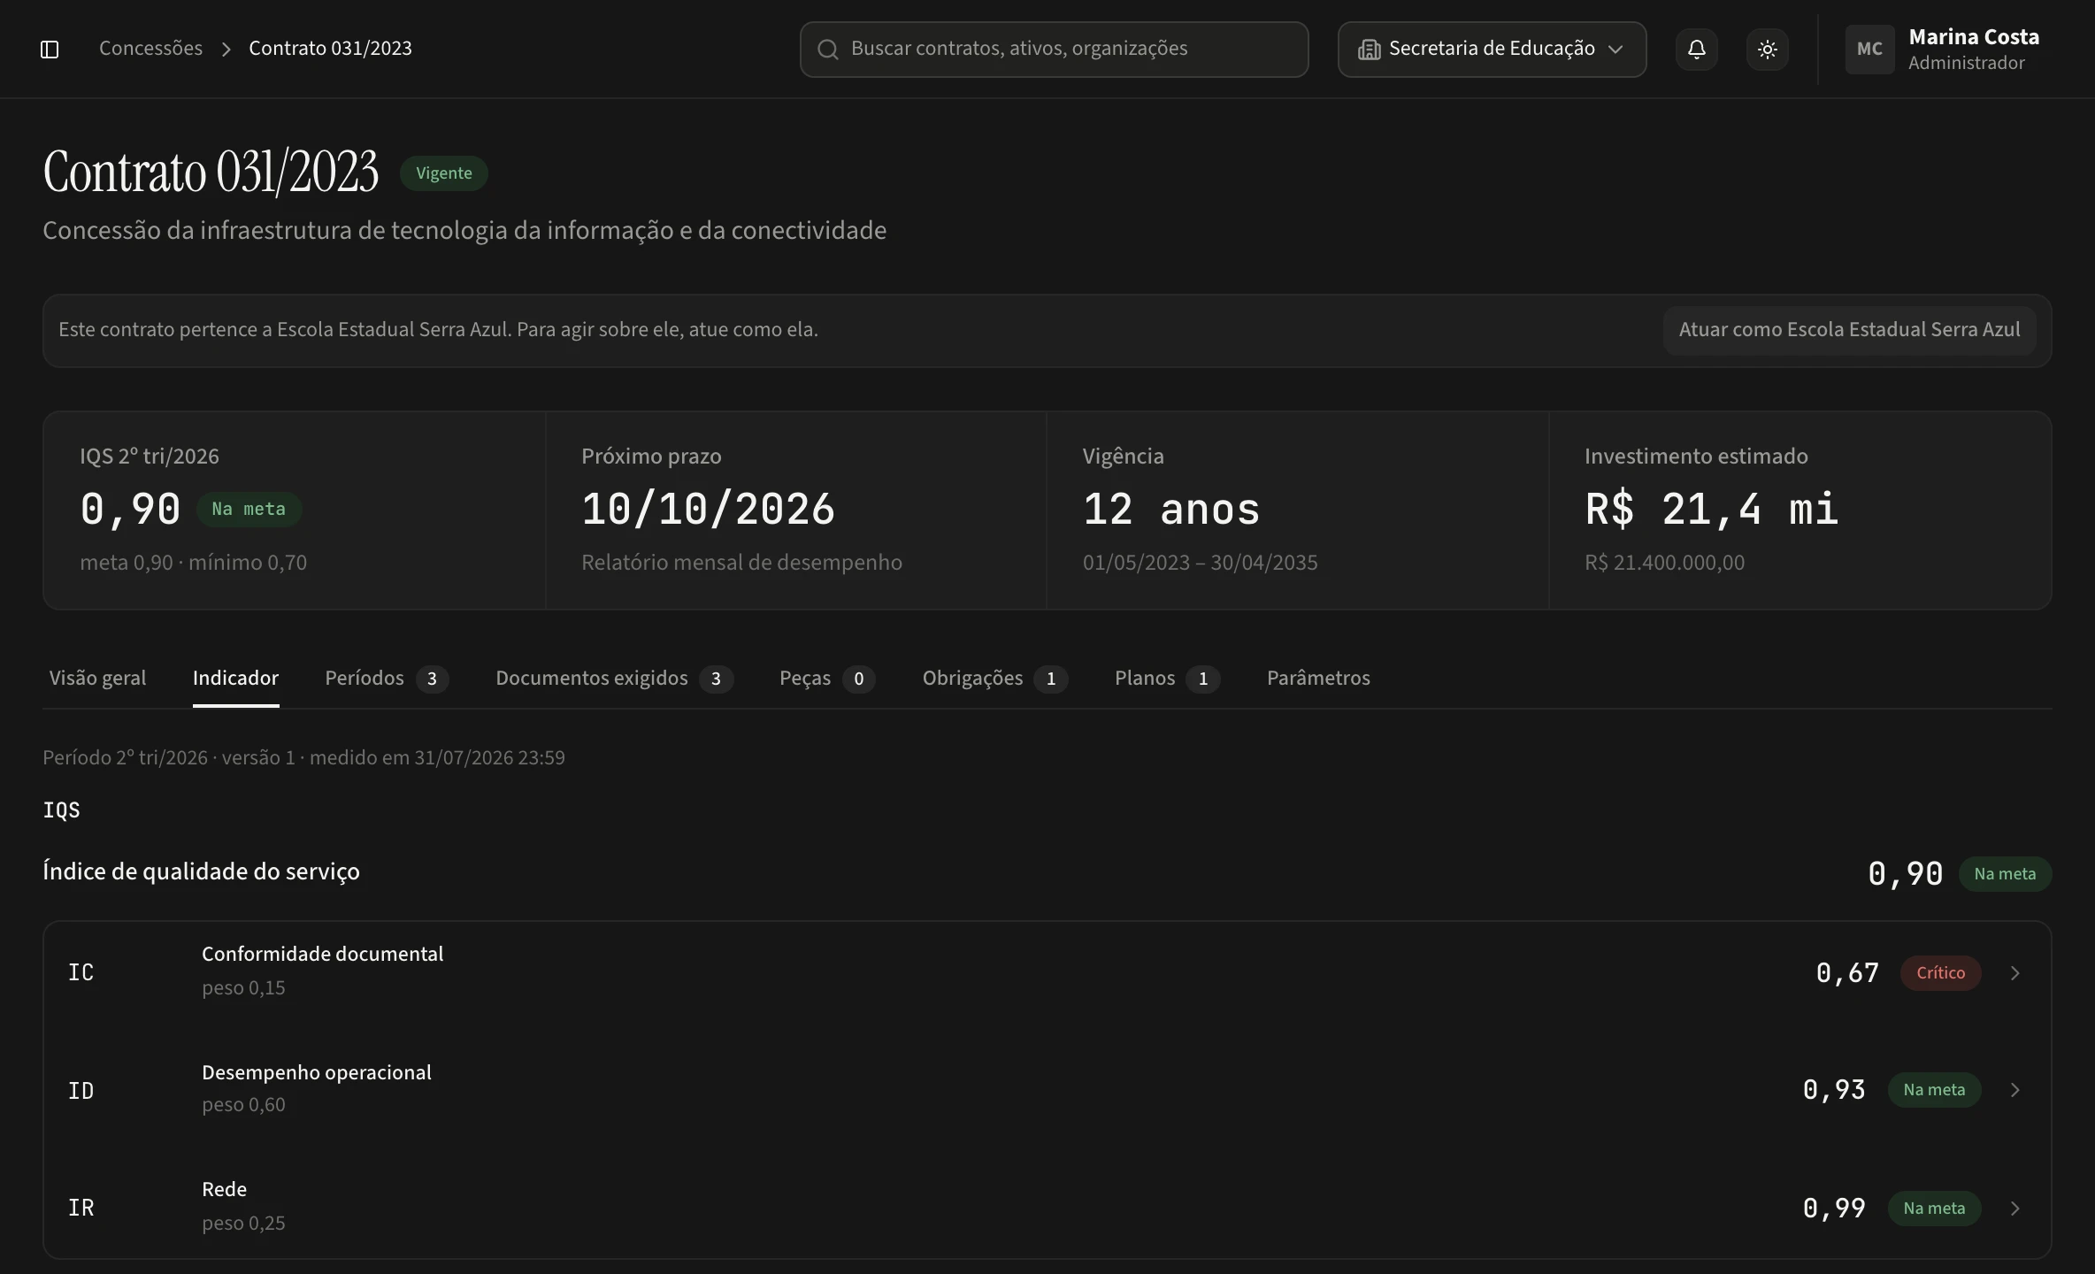
Task: Show the Parâmetros tab
Action: (x=1318, y=679)
